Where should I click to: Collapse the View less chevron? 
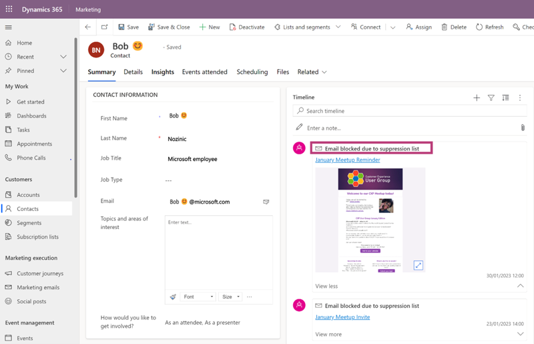(x=520, y=286)
